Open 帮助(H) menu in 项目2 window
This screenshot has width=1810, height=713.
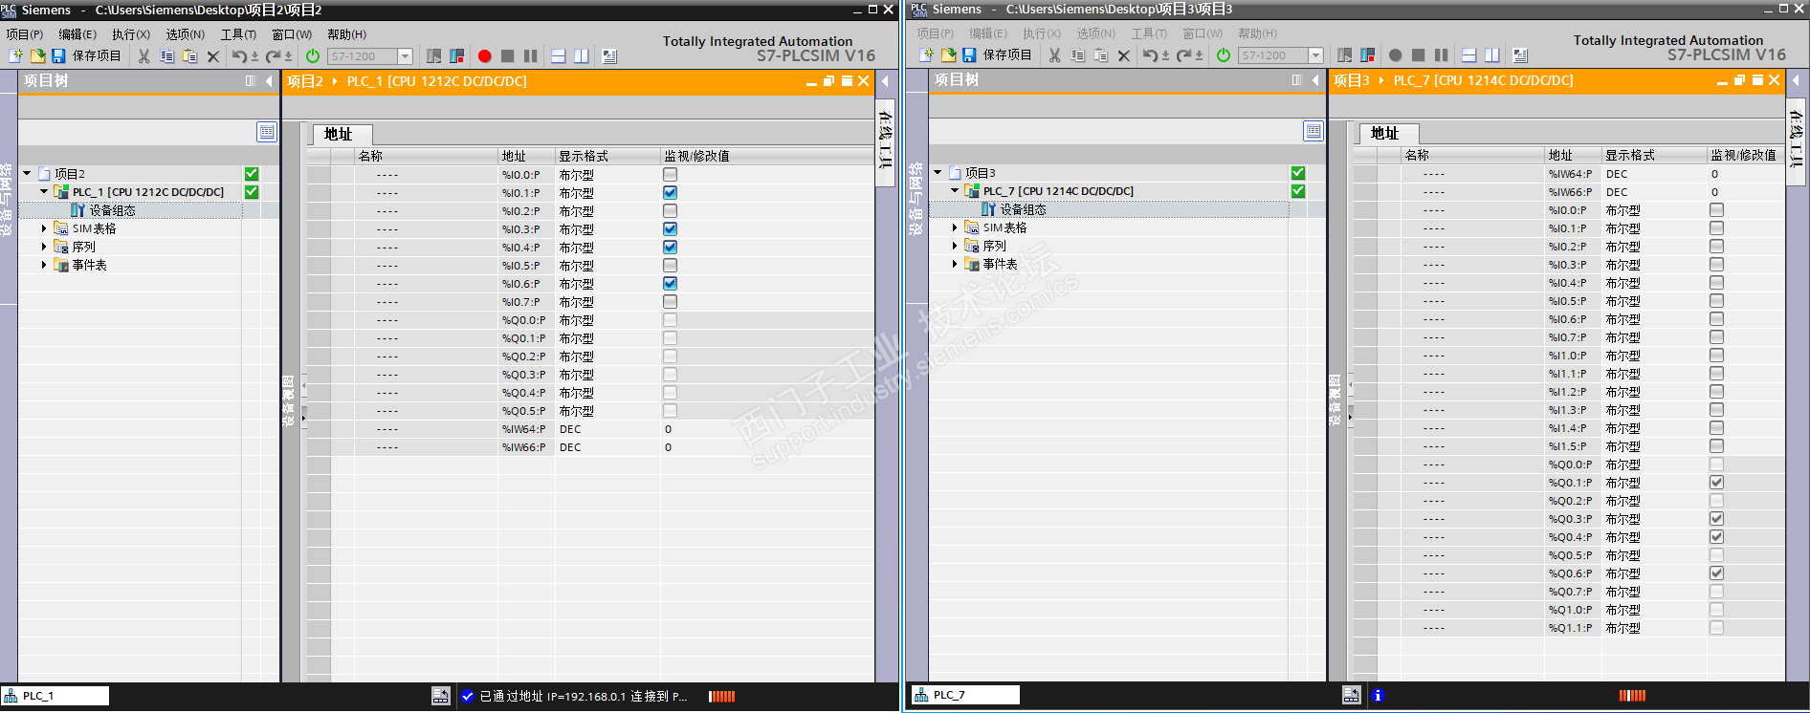point(347,34)
